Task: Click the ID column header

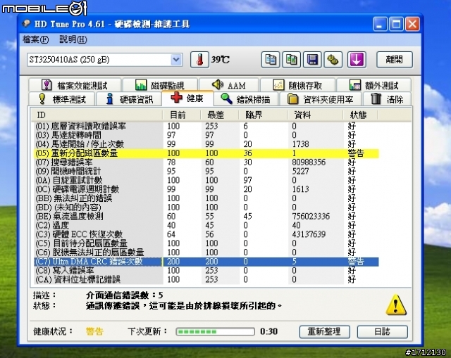Action: [97, 115]
